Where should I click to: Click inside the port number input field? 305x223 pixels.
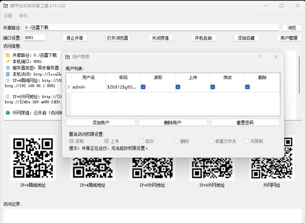tap(35, 37)
